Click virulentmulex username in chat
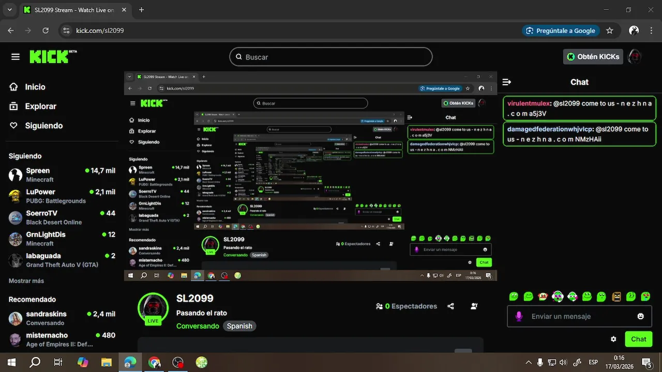662x372 pixels. (529, 103)
